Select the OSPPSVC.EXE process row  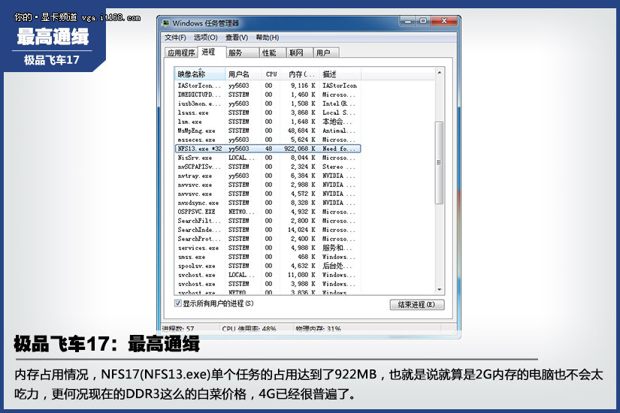[268, 212]
